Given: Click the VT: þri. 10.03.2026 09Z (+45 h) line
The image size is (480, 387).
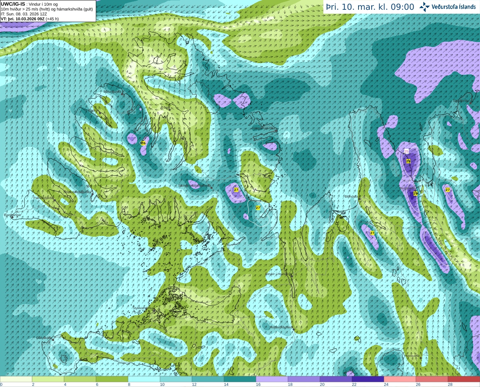Looking at the screenshot, I should [x=30, y=18].
